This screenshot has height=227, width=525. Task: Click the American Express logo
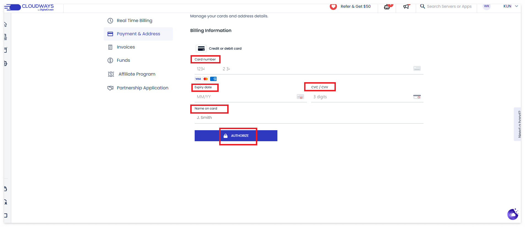pyautogui.click(x=213, y=79)
